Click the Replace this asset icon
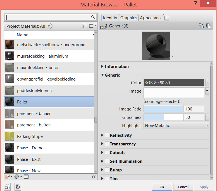The width and height of the screenshot is (217, 191). [201, 26]
